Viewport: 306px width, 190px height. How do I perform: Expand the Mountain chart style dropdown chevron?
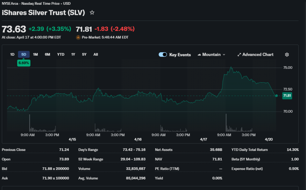[224, 55]
